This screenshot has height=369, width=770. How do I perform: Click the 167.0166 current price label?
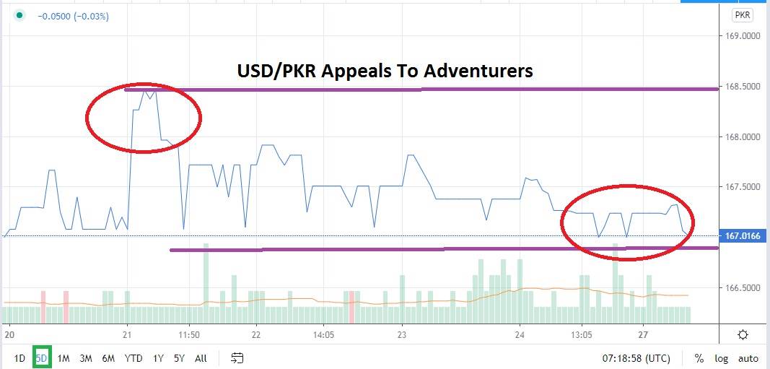point(743,236)
